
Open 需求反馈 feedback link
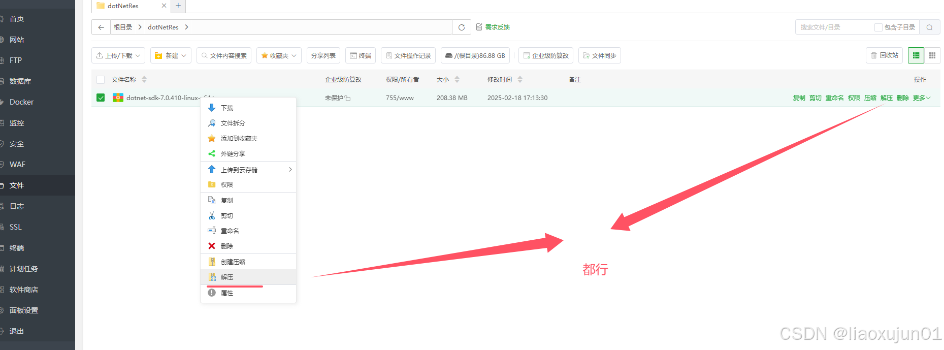[493, 27]
